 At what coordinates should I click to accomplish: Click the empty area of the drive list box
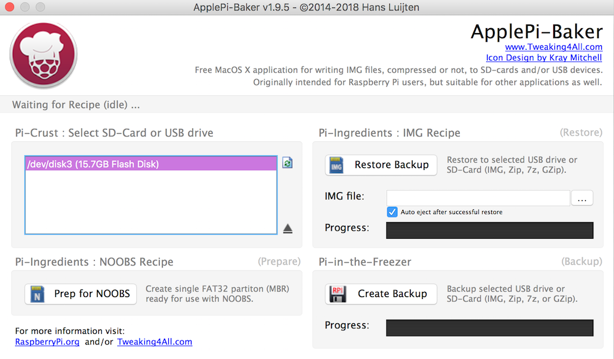point(151,202)
